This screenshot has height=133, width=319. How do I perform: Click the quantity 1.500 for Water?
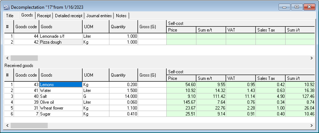tap(123, 90)
